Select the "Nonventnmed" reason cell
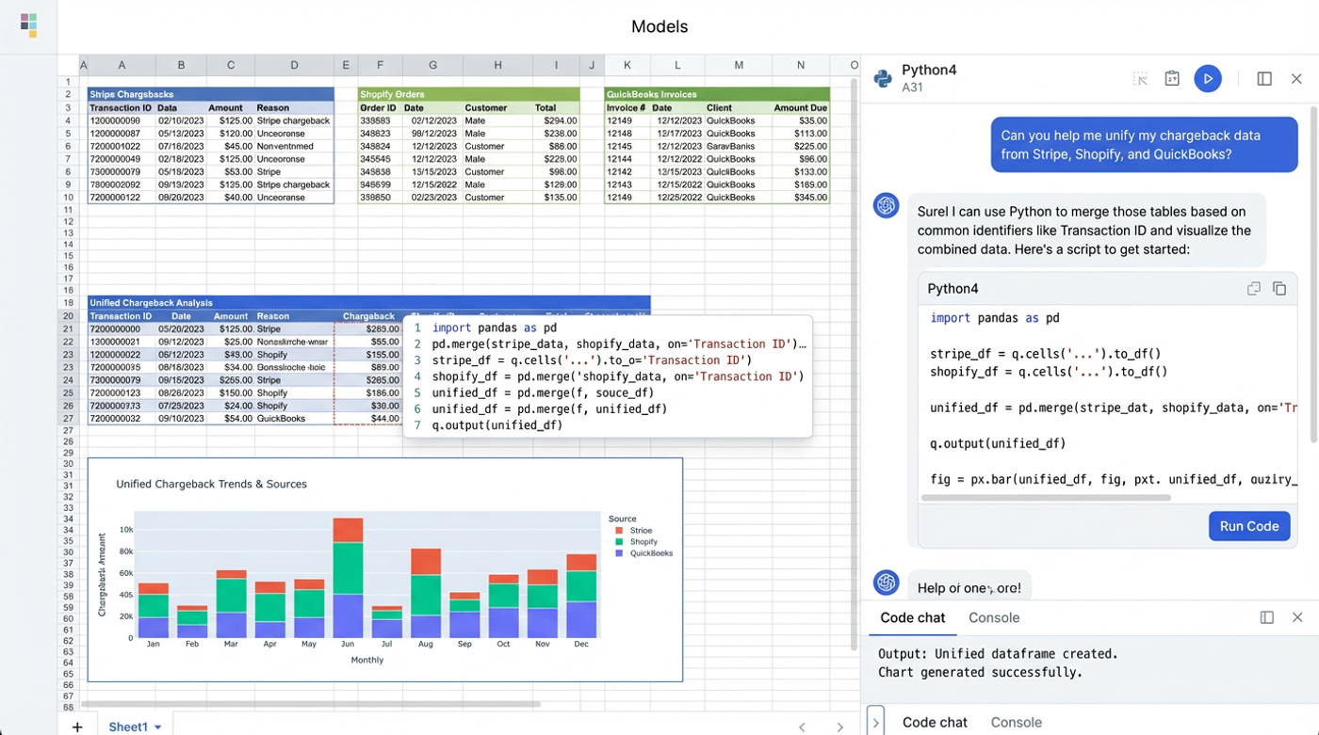Screen dimensions: 1319x735 click(294, 146)
